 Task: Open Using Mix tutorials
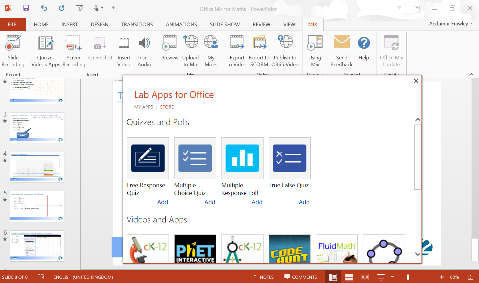pyautogui.click(x=315, y=51)
